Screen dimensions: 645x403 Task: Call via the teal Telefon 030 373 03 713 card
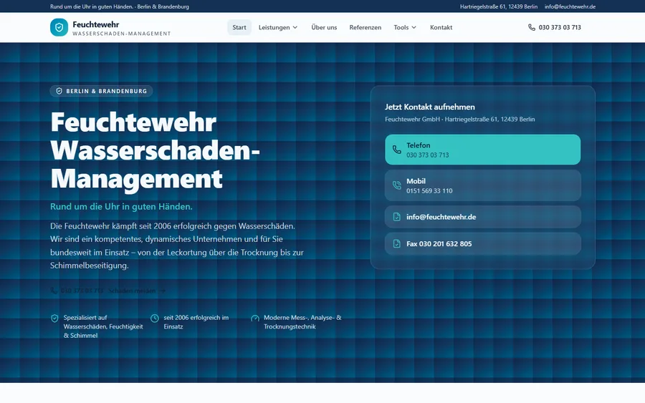[x=482, y=150]
